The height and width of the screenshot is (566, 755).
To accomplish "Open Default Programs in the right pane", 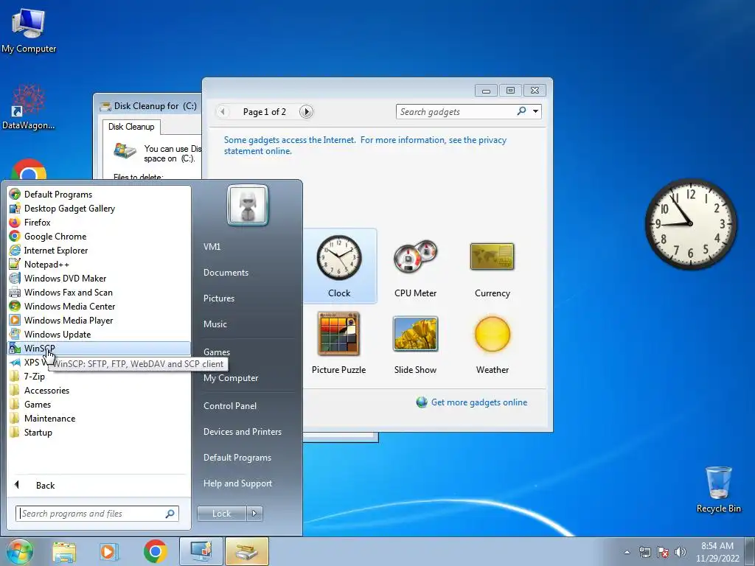I will coord(237,458).
